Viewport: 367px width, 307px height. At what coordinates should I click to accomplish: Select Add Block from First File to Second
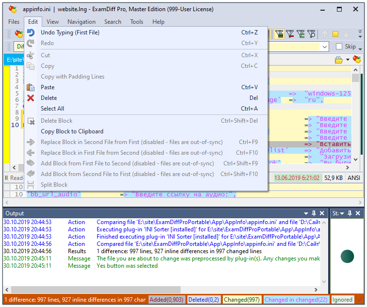146,163
